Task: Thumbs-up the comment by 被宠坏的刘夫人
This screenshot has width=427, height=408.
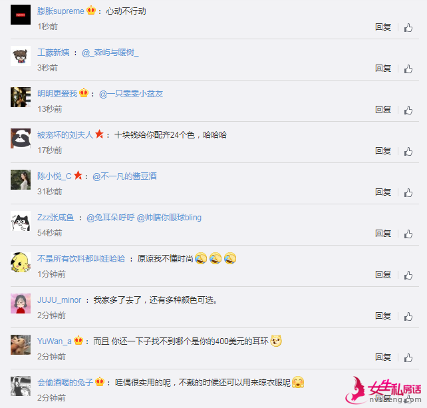Action: (x=408, y=151)
